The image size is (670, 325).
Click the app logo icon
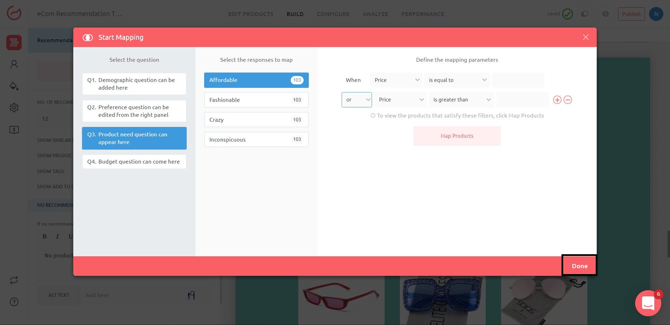pos(14,14)
